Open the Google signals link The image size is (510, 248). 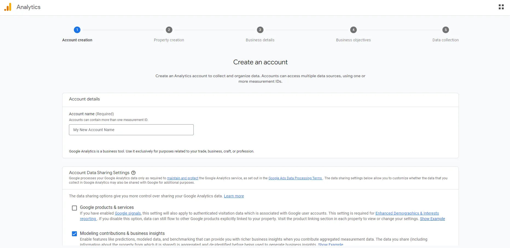point(127,213)
